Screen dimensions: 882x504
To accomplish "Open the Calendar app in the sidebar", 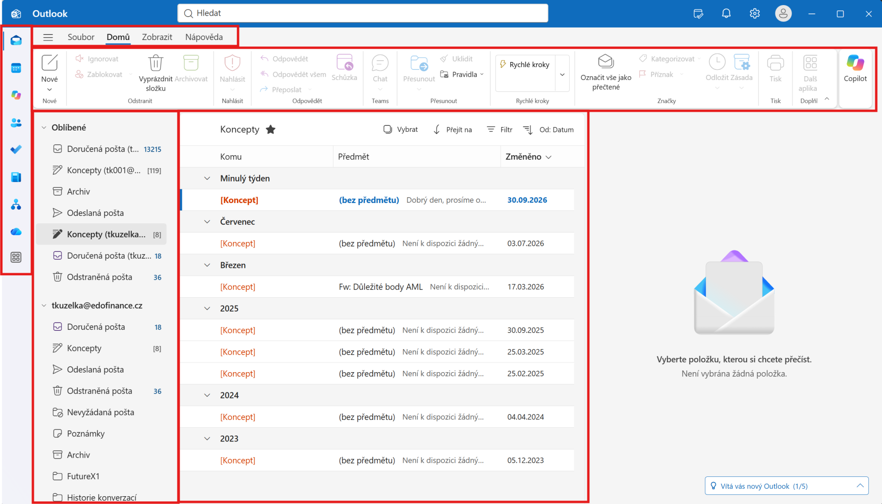I will pyautogui.click(x=16, y=68).
